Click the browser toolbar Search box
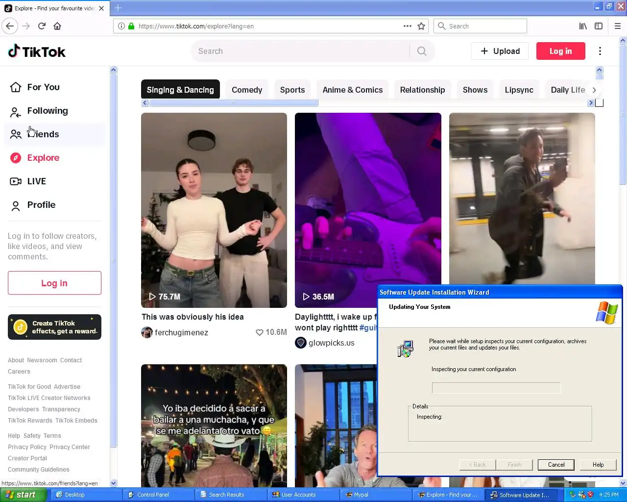This screenshot has height=502, width=627. tap(480, 26)
